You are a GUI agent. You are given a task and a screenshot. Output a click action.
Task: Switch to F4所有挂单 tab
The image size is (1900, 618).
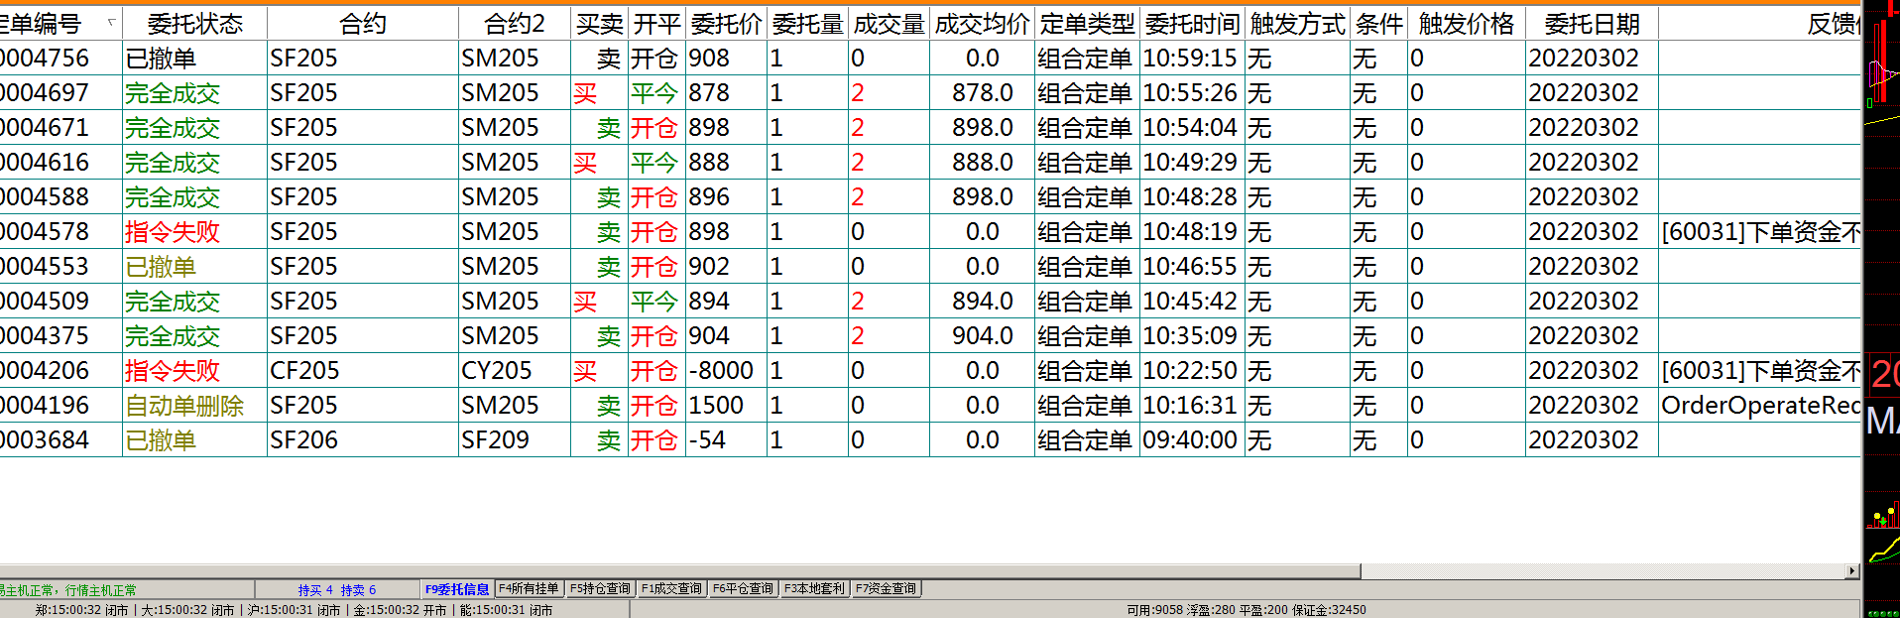[x=529, y=588]
